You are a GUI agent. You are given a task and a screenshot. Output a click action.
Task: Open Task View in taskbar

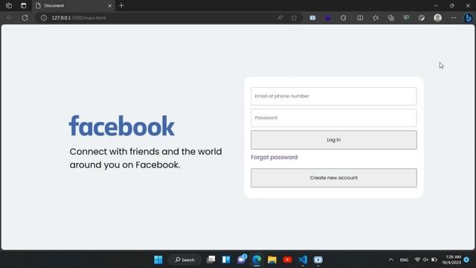[x=210, y=260]
